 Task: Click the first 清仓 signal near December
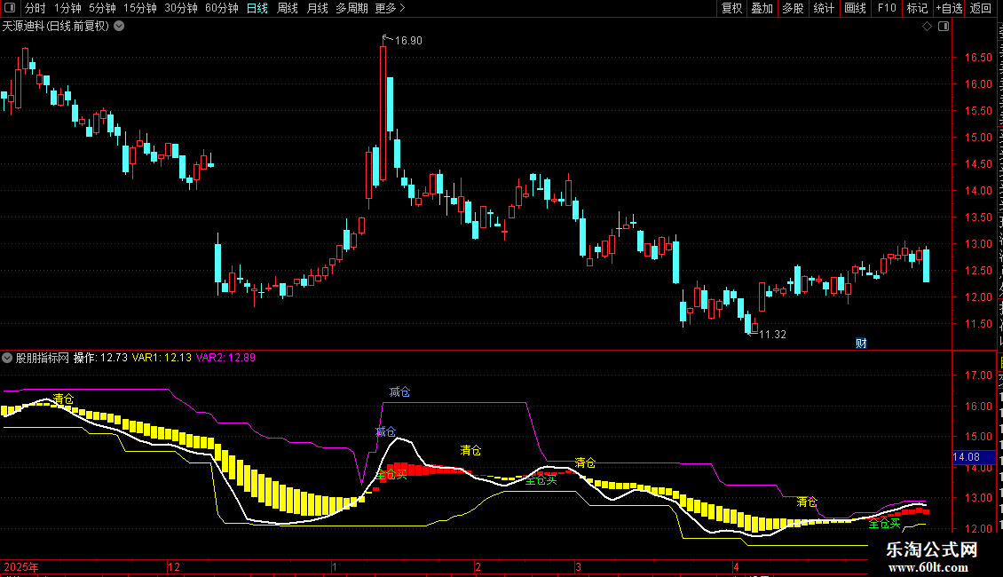tap(63, 399)
